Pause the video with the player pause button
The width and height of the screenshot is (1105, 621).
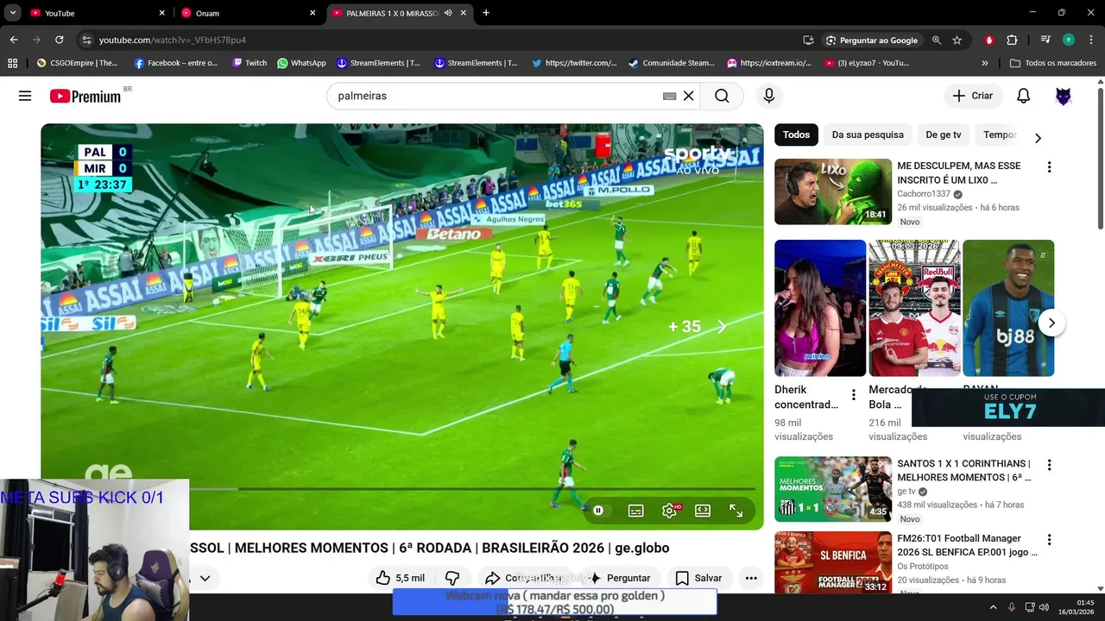598,511
